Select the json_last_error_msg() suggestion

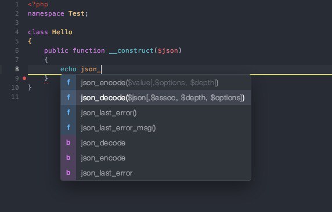coord(156,127)
